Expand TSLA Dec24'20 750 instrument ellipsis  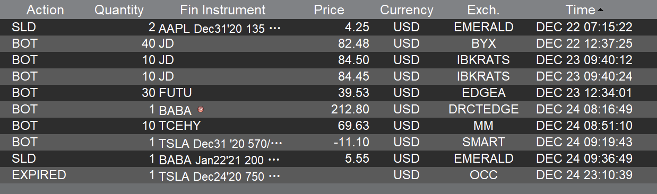click(274, 176)
